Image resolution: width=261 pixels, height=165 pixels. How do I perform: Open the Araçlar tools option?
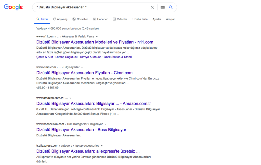coord(170,19)
